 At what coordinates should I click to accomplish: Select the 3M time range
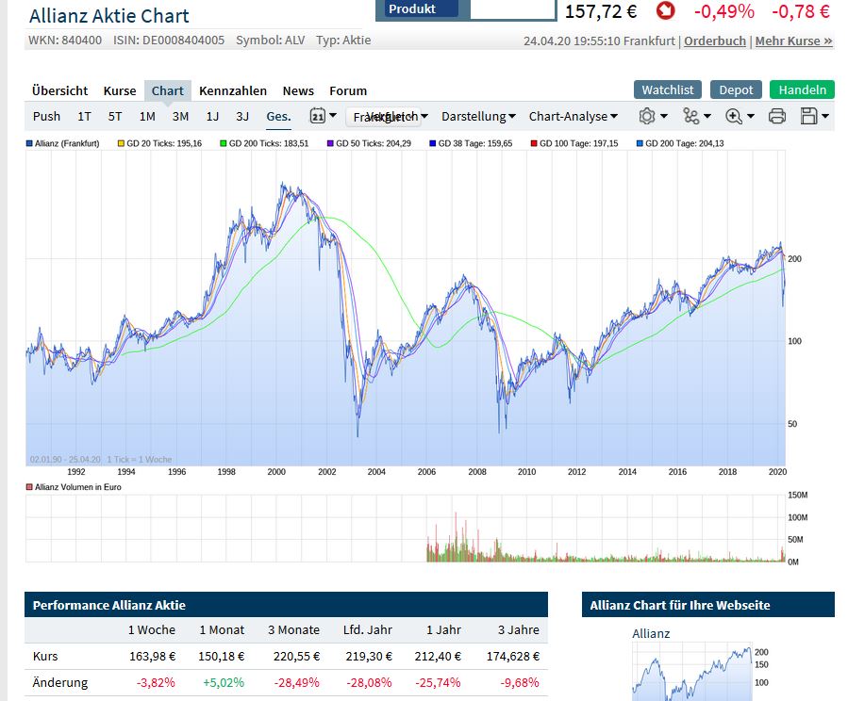180,116
